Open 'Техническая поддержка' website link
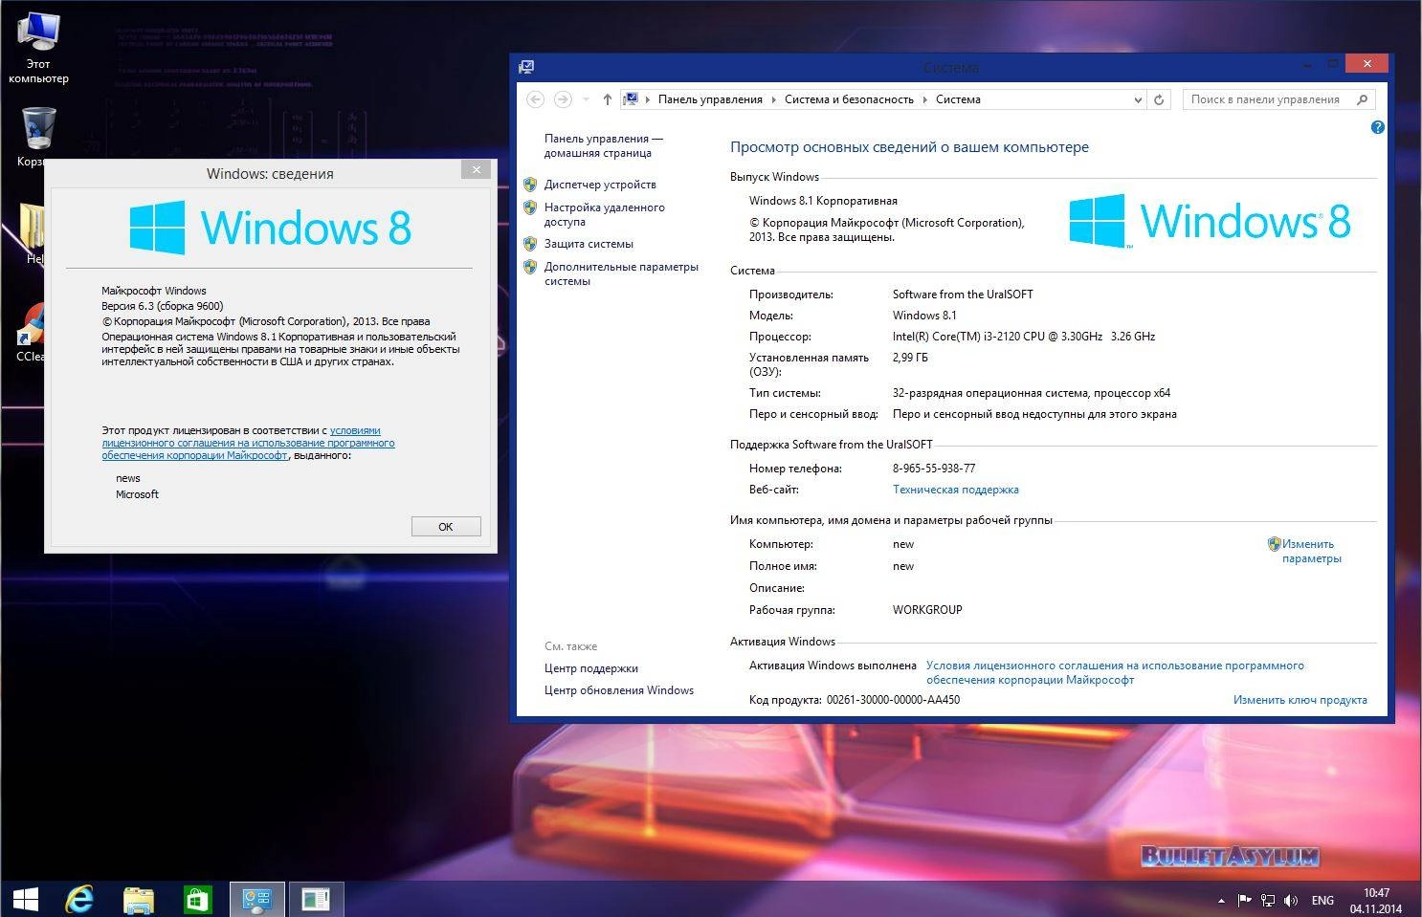1422x917 pixels. pyautogui.click(x=955, y=490)
